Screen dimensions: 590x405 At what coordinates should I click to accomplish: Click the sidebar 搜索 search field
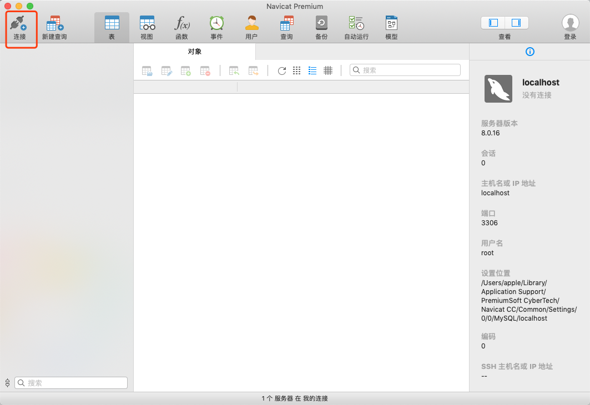[71, 383]
